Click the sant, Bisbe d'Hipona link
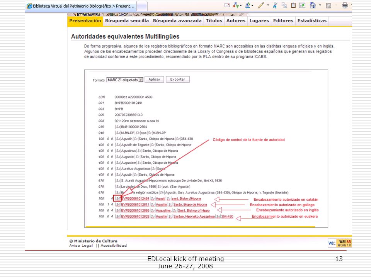 tap(186, 198)
